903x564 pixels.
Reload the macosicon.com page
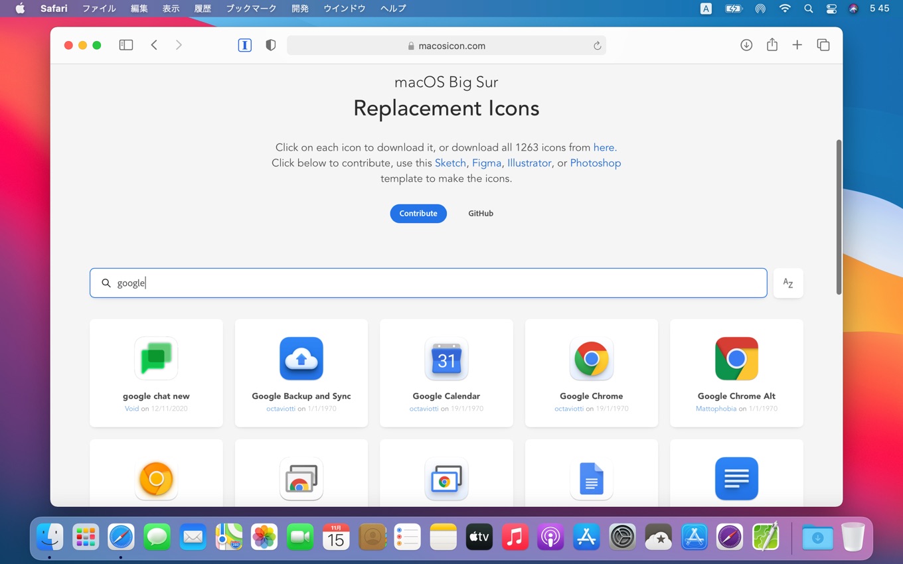click(597, 46)
